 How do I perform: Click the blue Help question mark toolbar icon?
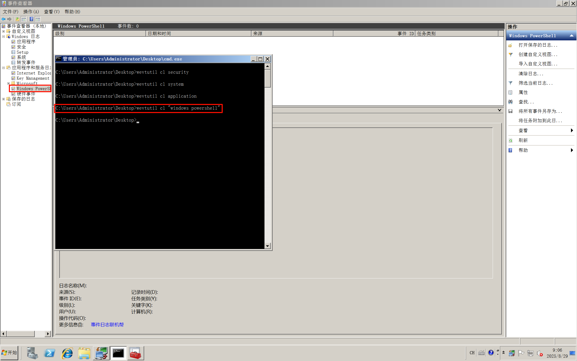click(31, 19)
